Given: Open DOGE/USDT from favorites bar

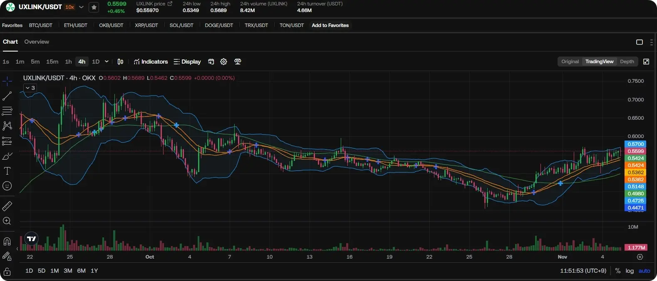Looking at the screenshot, I should 219,25.
